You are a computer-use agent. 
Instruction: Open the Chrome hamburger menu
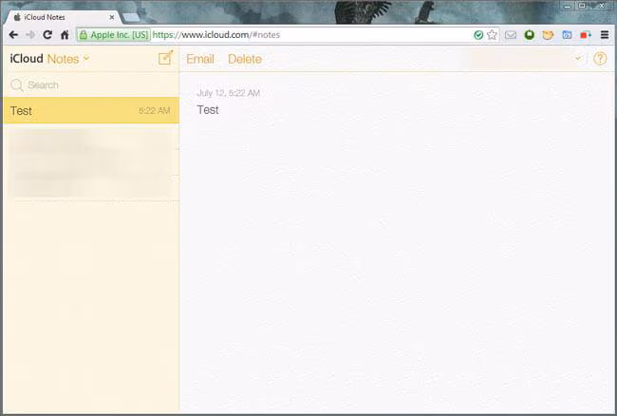click(605, 35)
